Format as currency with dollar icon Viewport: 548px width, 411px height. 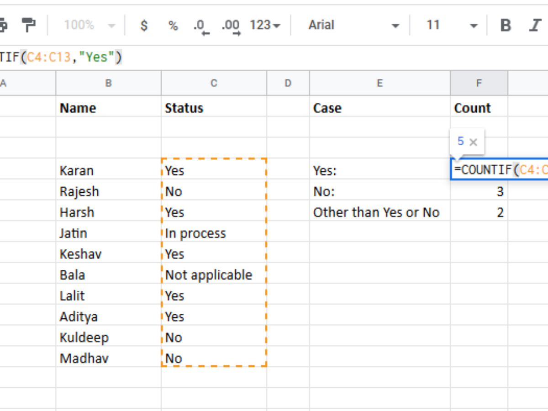tap(144, 25)
